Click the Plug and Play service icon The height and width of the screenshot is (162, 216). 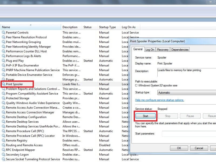pyautogui.click(x=4, y=61)
